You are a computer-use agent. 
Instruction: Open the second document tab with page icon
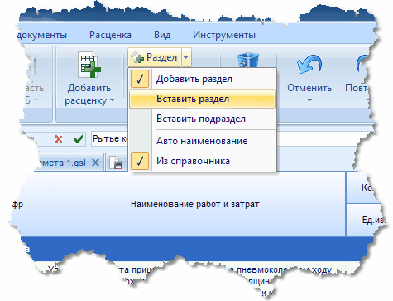pos(117,163)
